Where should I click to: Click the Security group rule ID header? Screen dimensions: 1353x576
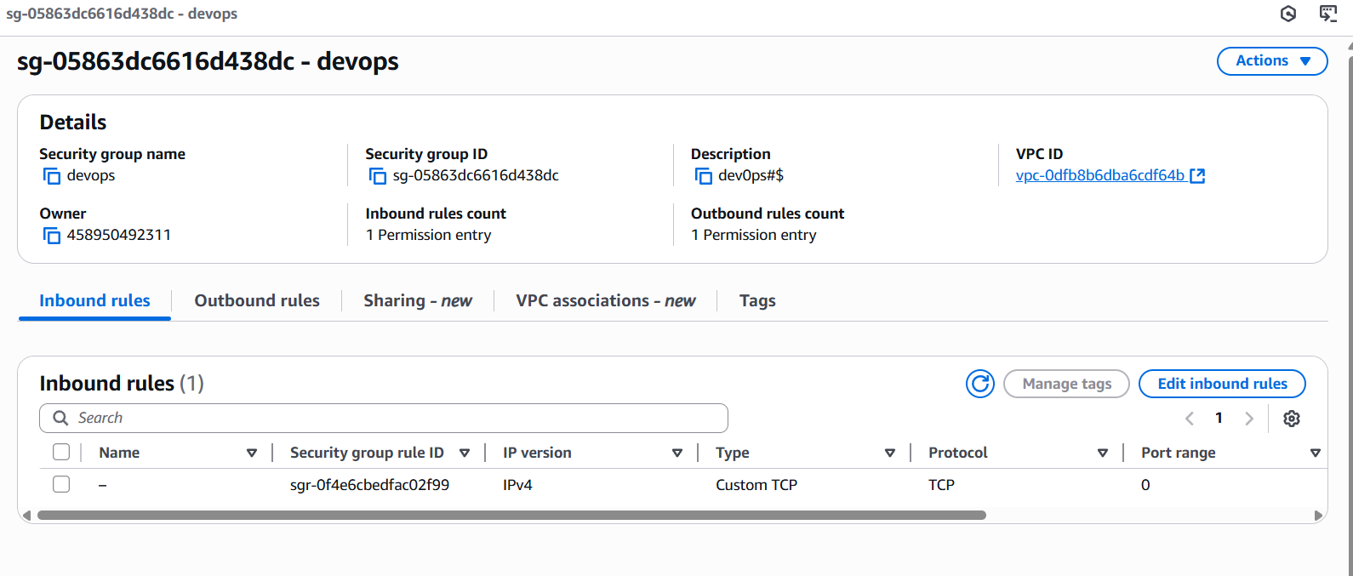tap(367, 453)
